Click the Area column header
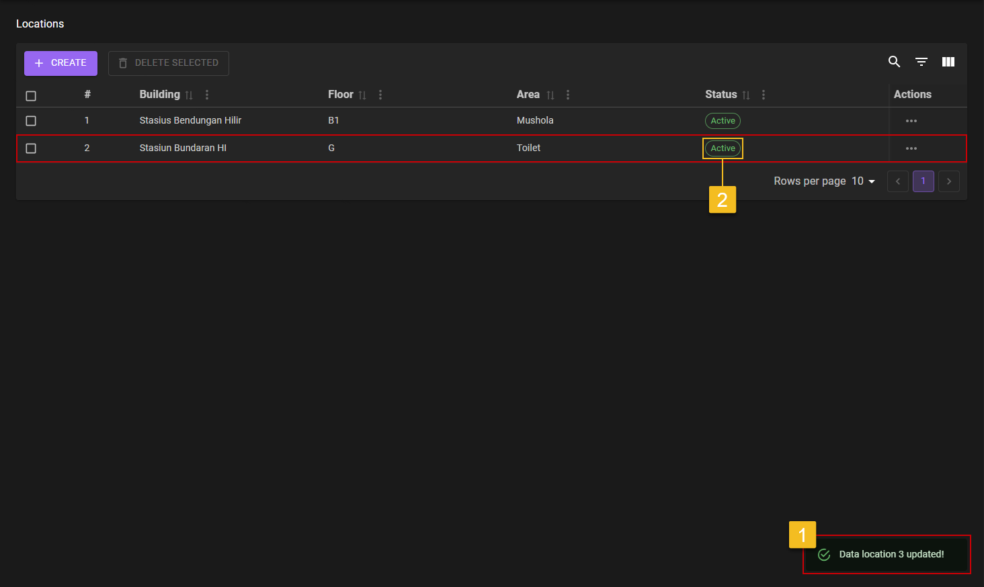 tap(528, 95)
